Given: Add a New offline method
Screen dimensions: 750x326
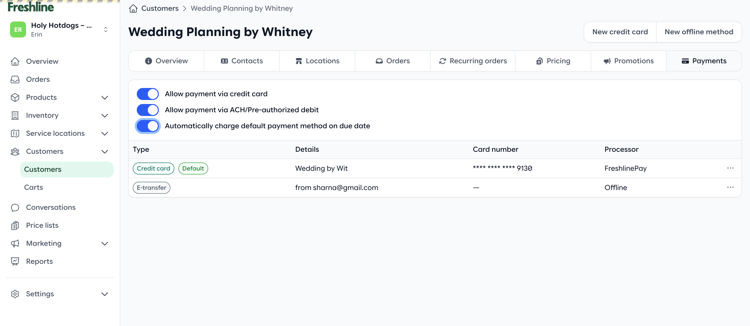Looking at the screenshot, I should click(699, 32).
